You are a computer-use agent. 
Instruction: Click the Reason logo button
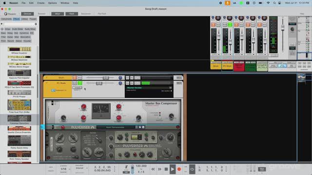click(10, 14)
